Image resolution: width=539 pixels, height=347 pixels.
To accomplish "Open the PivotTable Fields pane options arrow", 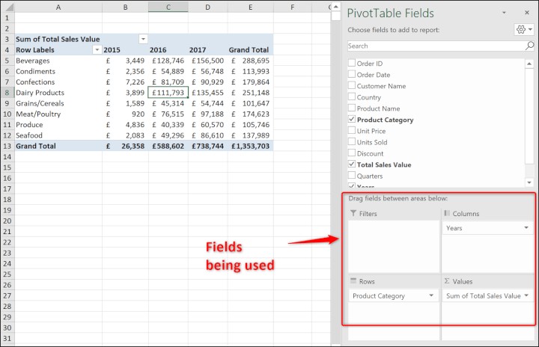I will [x=504, y=13].
